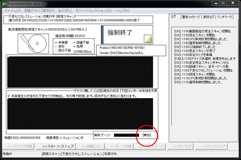This screenshot has height=160, width=241.
Task: Switch to the 良好ログ tab
Action: click(208, 17)
